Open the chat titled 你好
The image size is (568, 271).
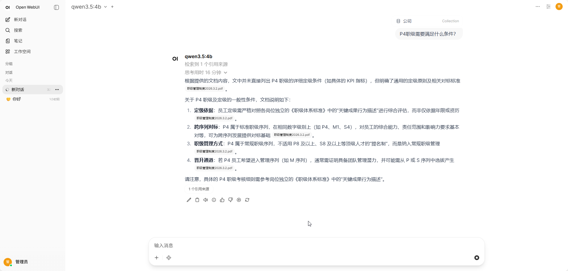tap(17, 99)
